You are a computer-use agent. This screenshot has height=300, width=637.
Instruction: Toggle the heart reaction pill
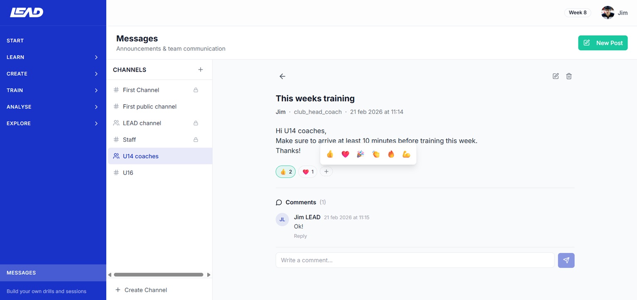[x=307, y=171]
